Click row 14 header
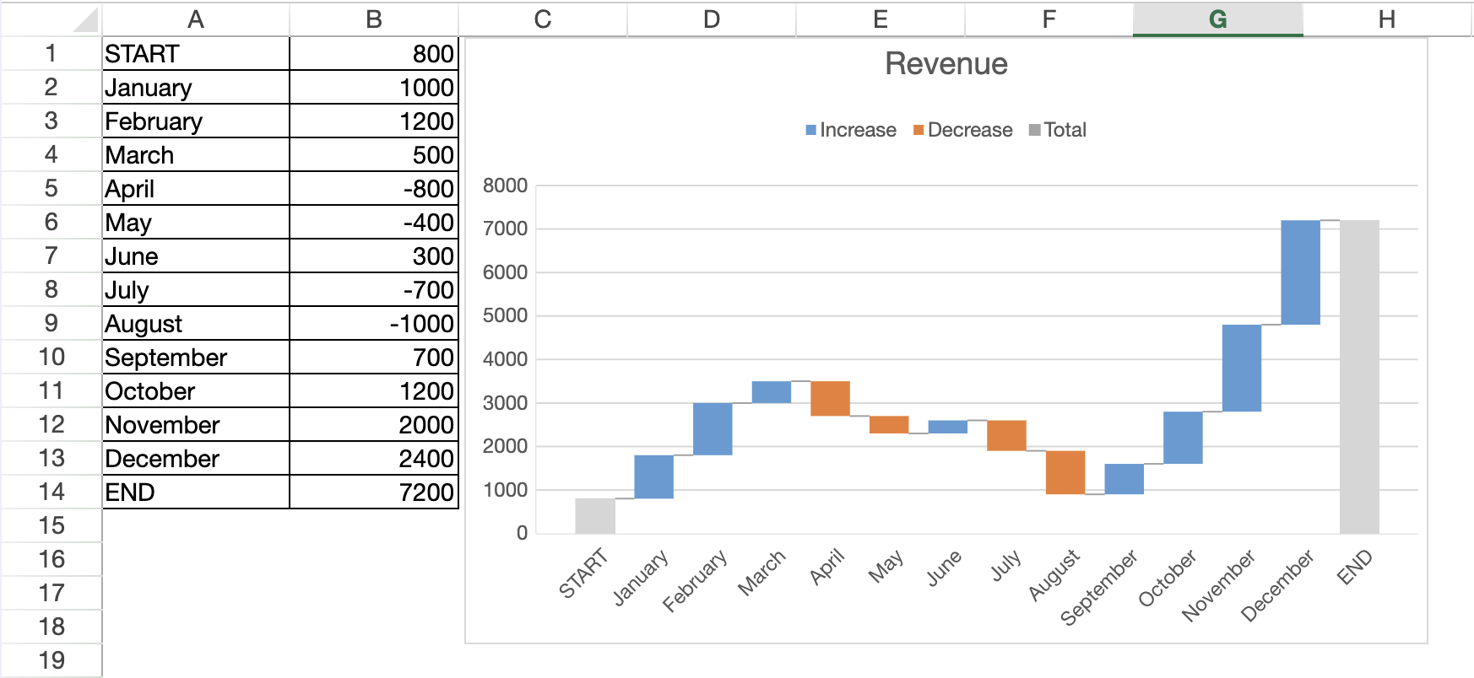1474x678 pixels. 51,492
